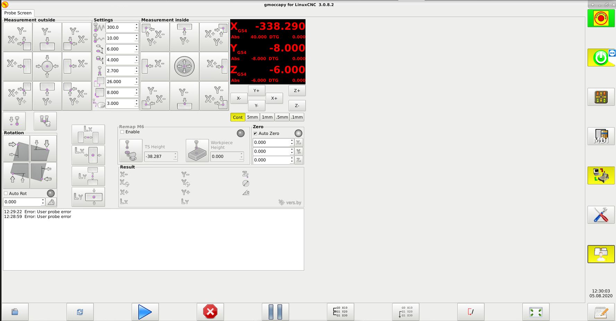Open the settings tools wrench icon
Image resolution: width=616 pixels, height=321 pixels.
[x=601, y=215]
